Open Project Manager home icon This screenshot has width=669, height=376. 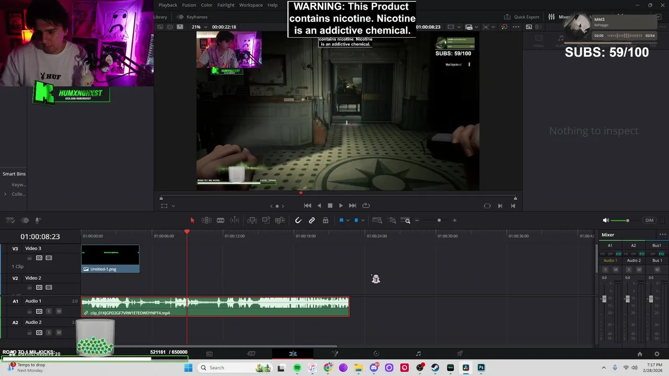click(640, 354)
